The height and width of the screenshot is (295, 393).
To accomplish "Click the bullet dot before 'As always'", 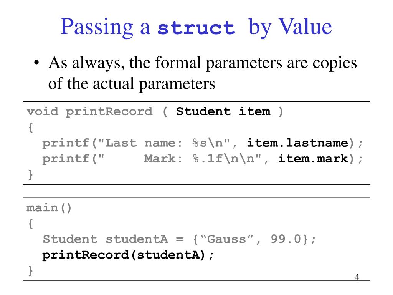I will point(36,63).
